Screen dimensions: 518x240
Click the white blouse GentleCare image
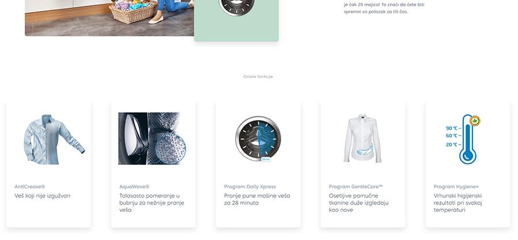click(x=362, y=138)
